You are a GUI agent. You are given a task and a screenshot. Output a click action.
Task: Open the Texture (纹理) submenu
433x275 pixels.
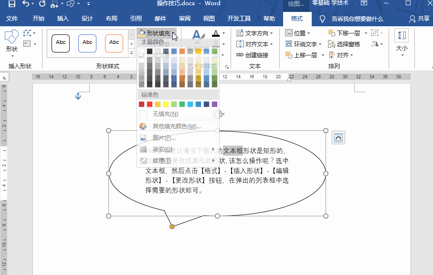click(178, 160)
